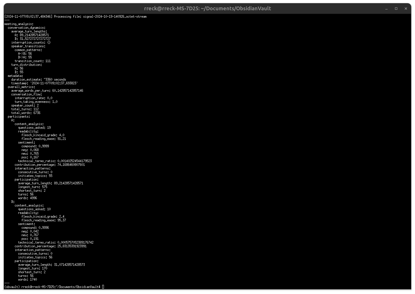Click the A->B: 56 line
Image resolution: width=415 pixels, height=294 pixels.
click(25, 54)
